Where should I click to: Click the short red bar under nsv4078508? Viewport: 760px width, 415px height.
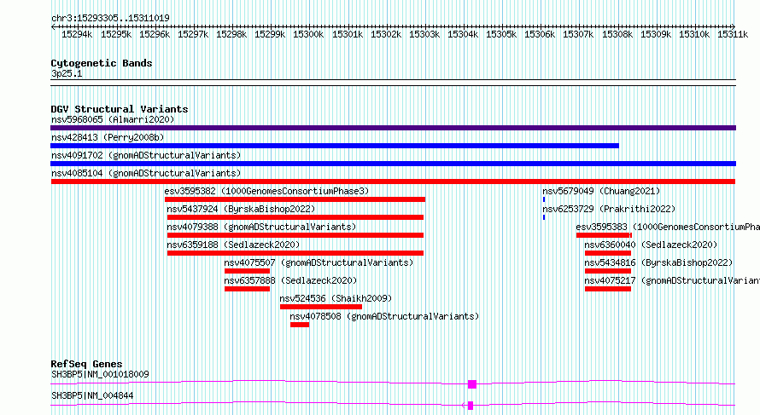(300, 325)
